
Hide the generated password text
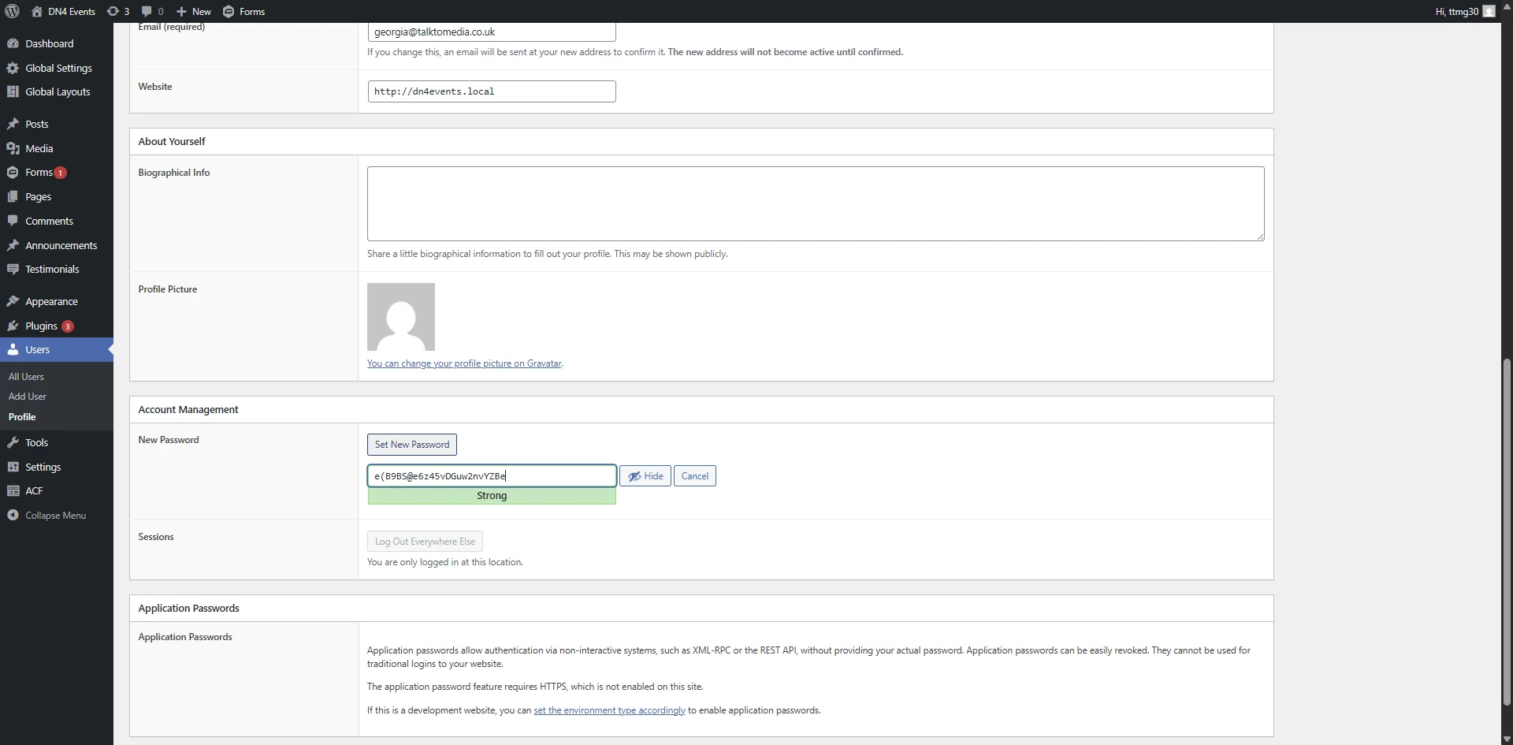tap(645, 475)
